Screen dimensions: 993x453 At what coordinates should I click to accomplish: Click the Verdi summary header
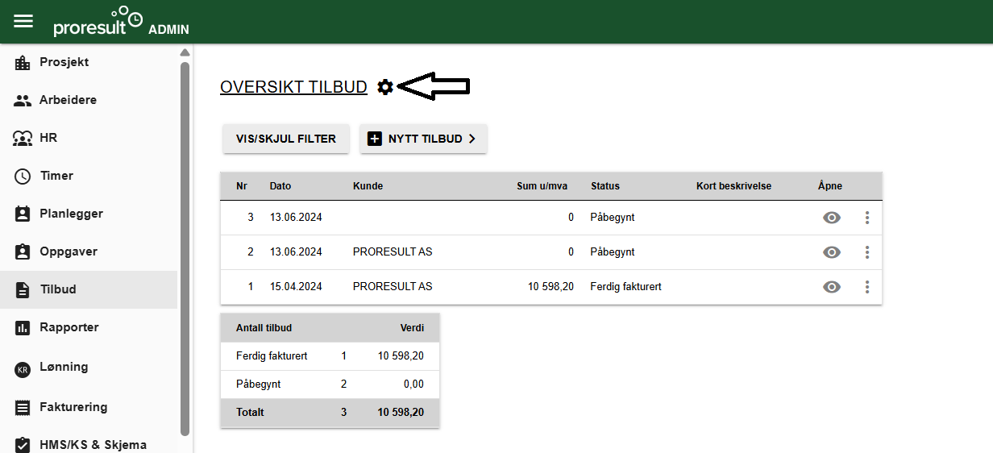click(x=412, y=328)
